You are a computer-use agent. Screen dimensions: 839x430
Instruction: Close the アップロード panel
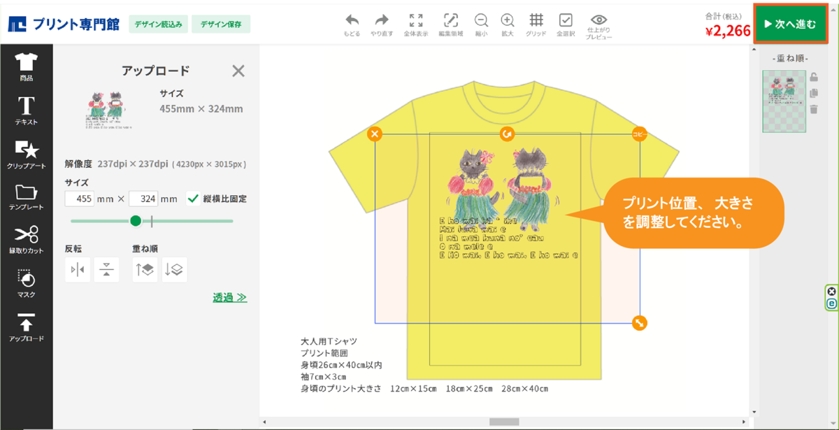click(238, 71)
